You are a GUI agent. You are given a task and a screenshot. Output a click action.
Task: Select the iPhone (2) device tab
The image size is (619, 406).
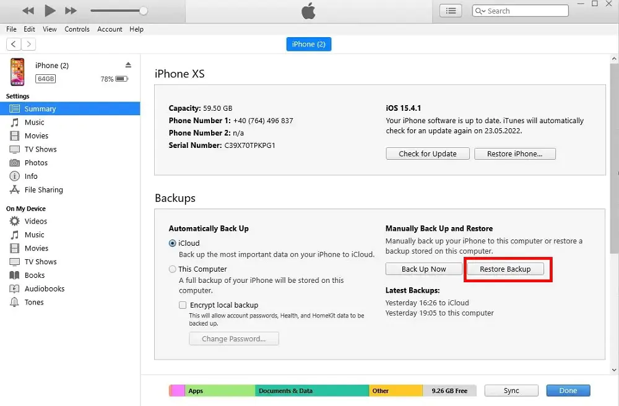[309, 44]
